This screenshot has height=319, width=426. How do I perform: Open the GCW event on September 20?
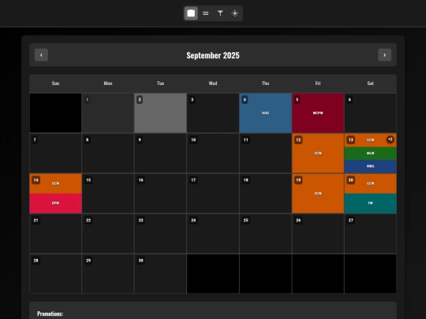370,184
